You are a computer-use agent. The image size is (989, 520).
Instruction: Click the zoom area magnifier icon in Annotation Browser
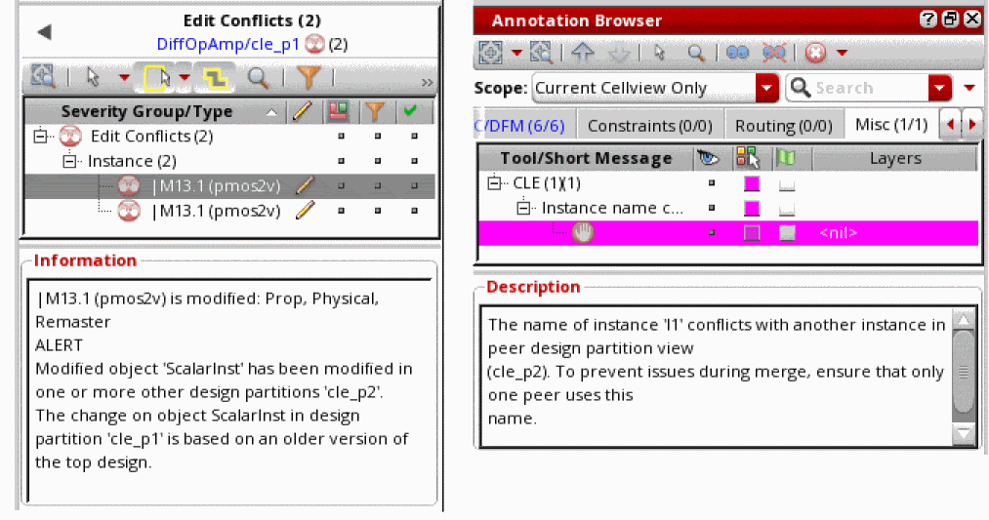click(x=541, y=53)
